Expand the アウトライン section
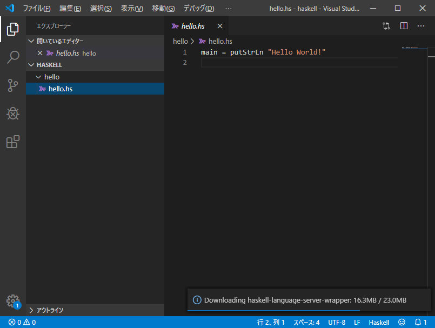This screenshot has width=435, height=328. point(49,310)
